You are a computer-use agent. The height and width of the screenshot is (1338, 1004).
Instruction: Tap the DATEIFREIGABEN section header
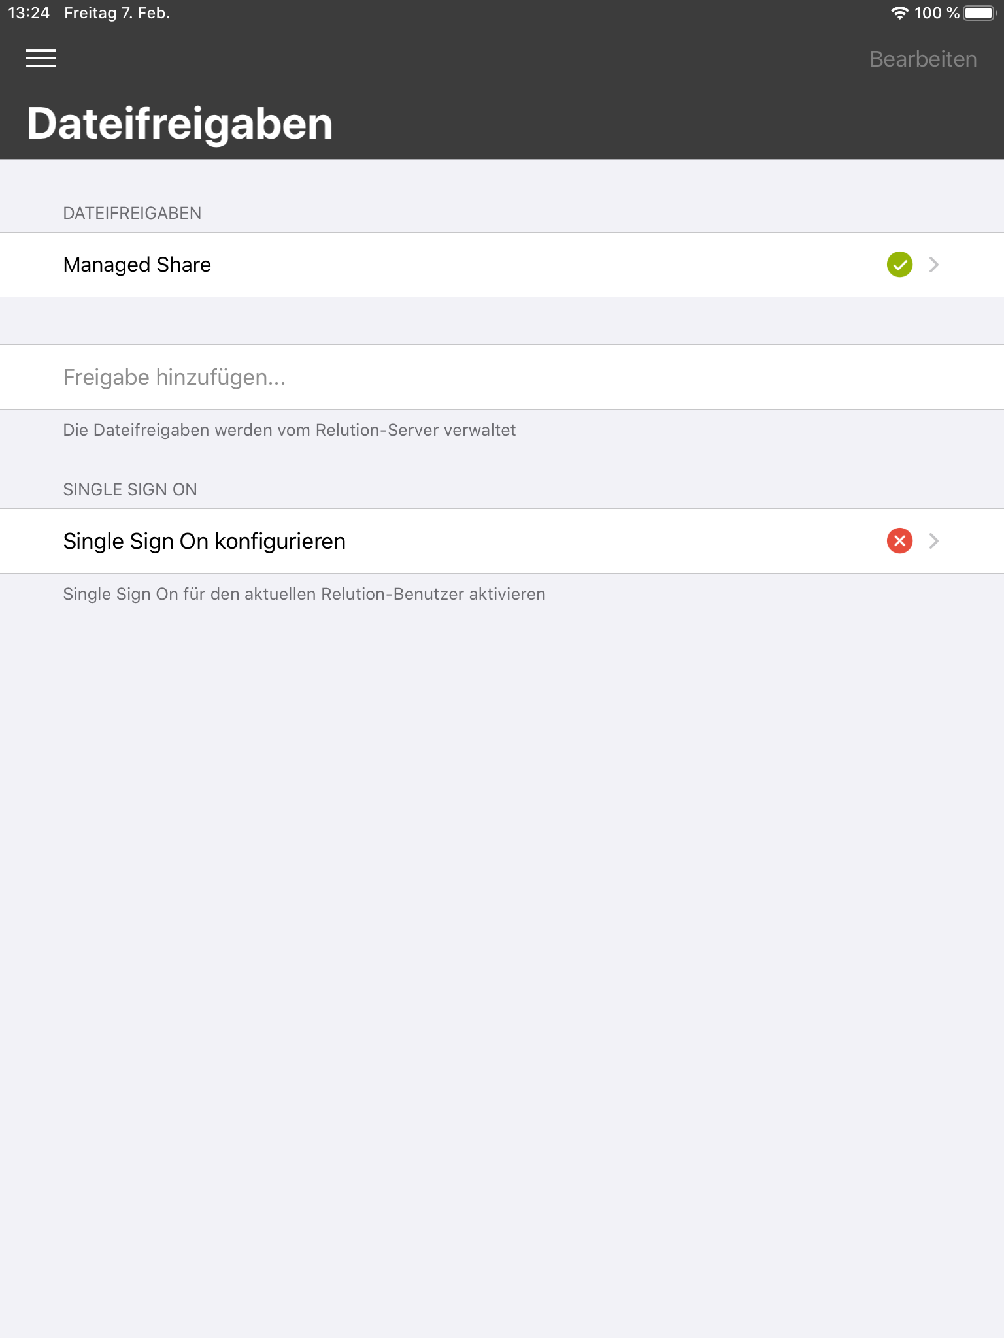[x=132, y=213]
